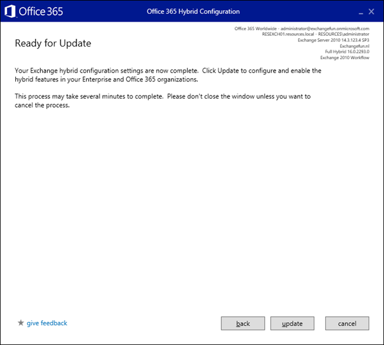Screen dimensions: 384x345
Task: Click the administrator@exchangefun.onmicrosoft.com account line
Action: [x=302, y=29]
